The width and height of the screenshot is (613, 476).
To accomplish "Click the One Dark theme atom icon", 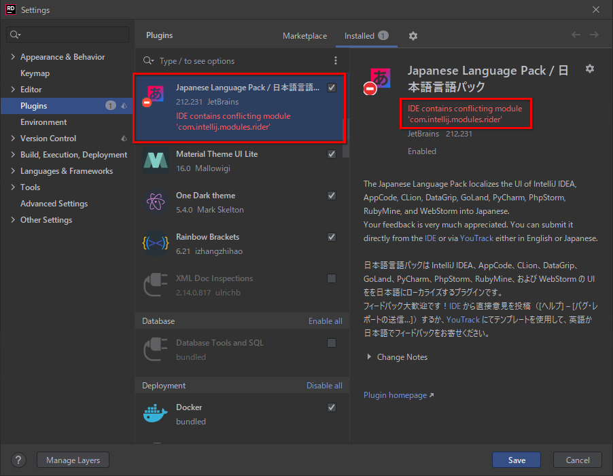I will point(156,202).
